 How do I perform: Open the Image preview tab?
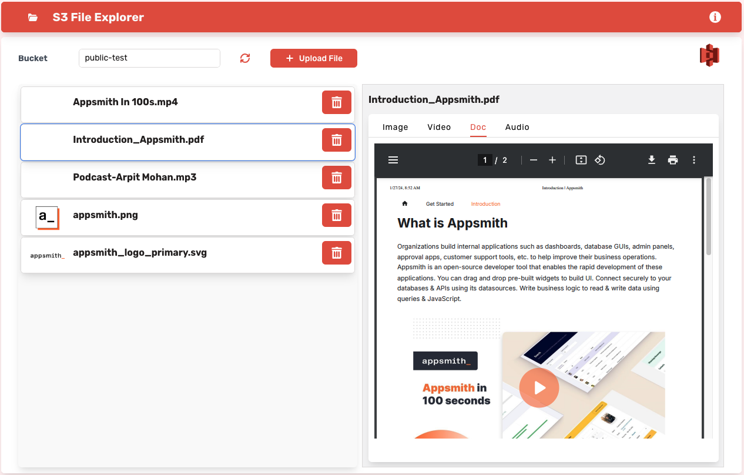395,127
